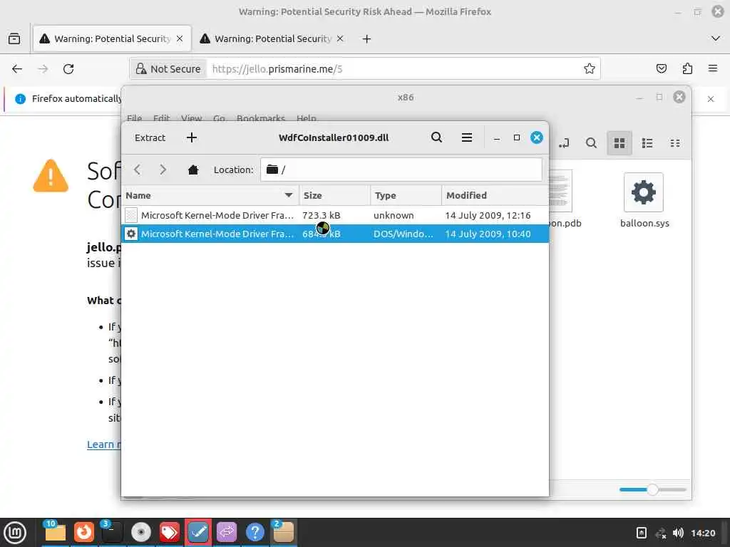Open the Firefox application menu
This screenshot has width=730, height=547.
[x=713, y=69]
